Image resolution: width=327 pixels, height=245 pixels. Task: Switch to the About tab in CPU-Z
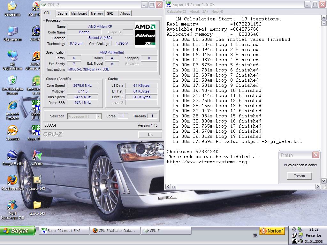125,13
